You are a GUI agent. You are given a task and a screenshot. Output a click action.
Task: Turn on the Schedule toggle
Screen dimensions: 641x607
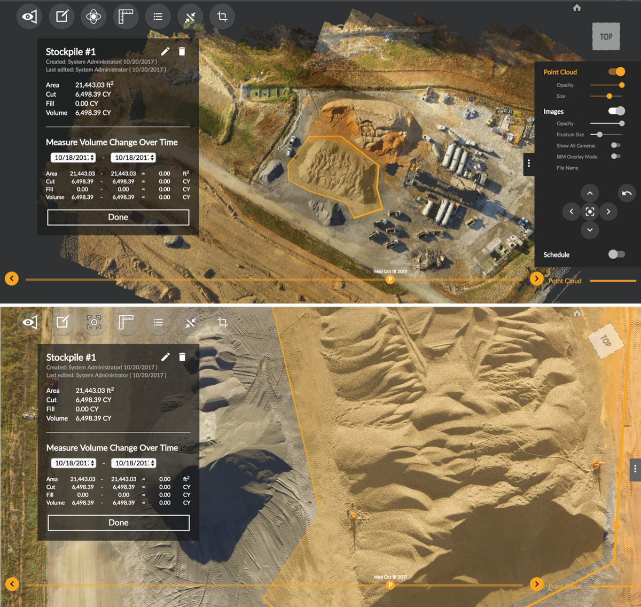tap(617, 254)
